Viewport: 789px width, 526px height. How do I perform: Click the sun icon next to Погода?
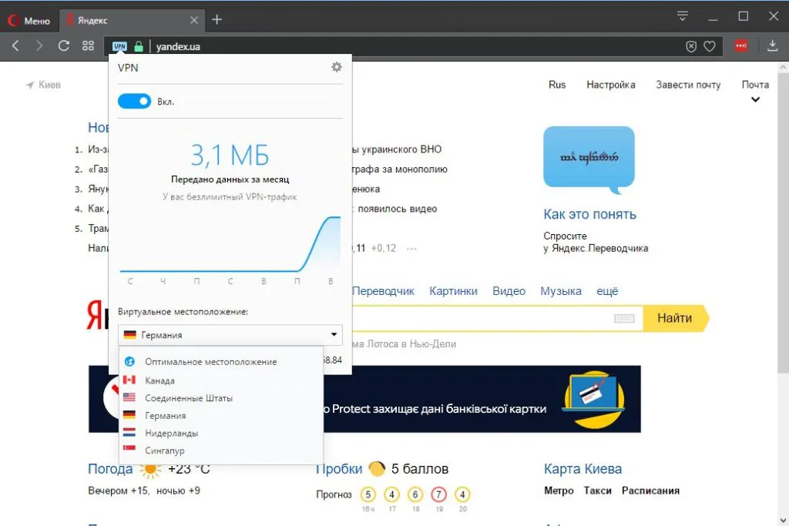(x=149, y=469)
